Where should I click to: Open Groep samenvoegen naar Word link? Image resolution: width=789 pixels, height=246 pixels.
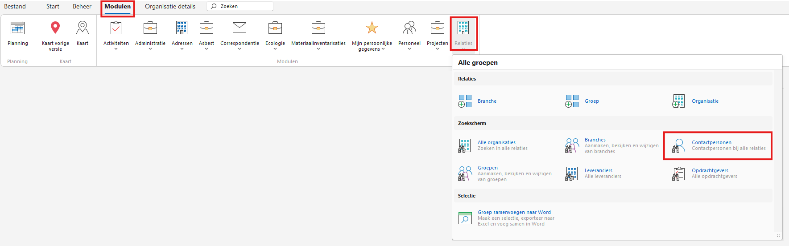click(514, 212)
